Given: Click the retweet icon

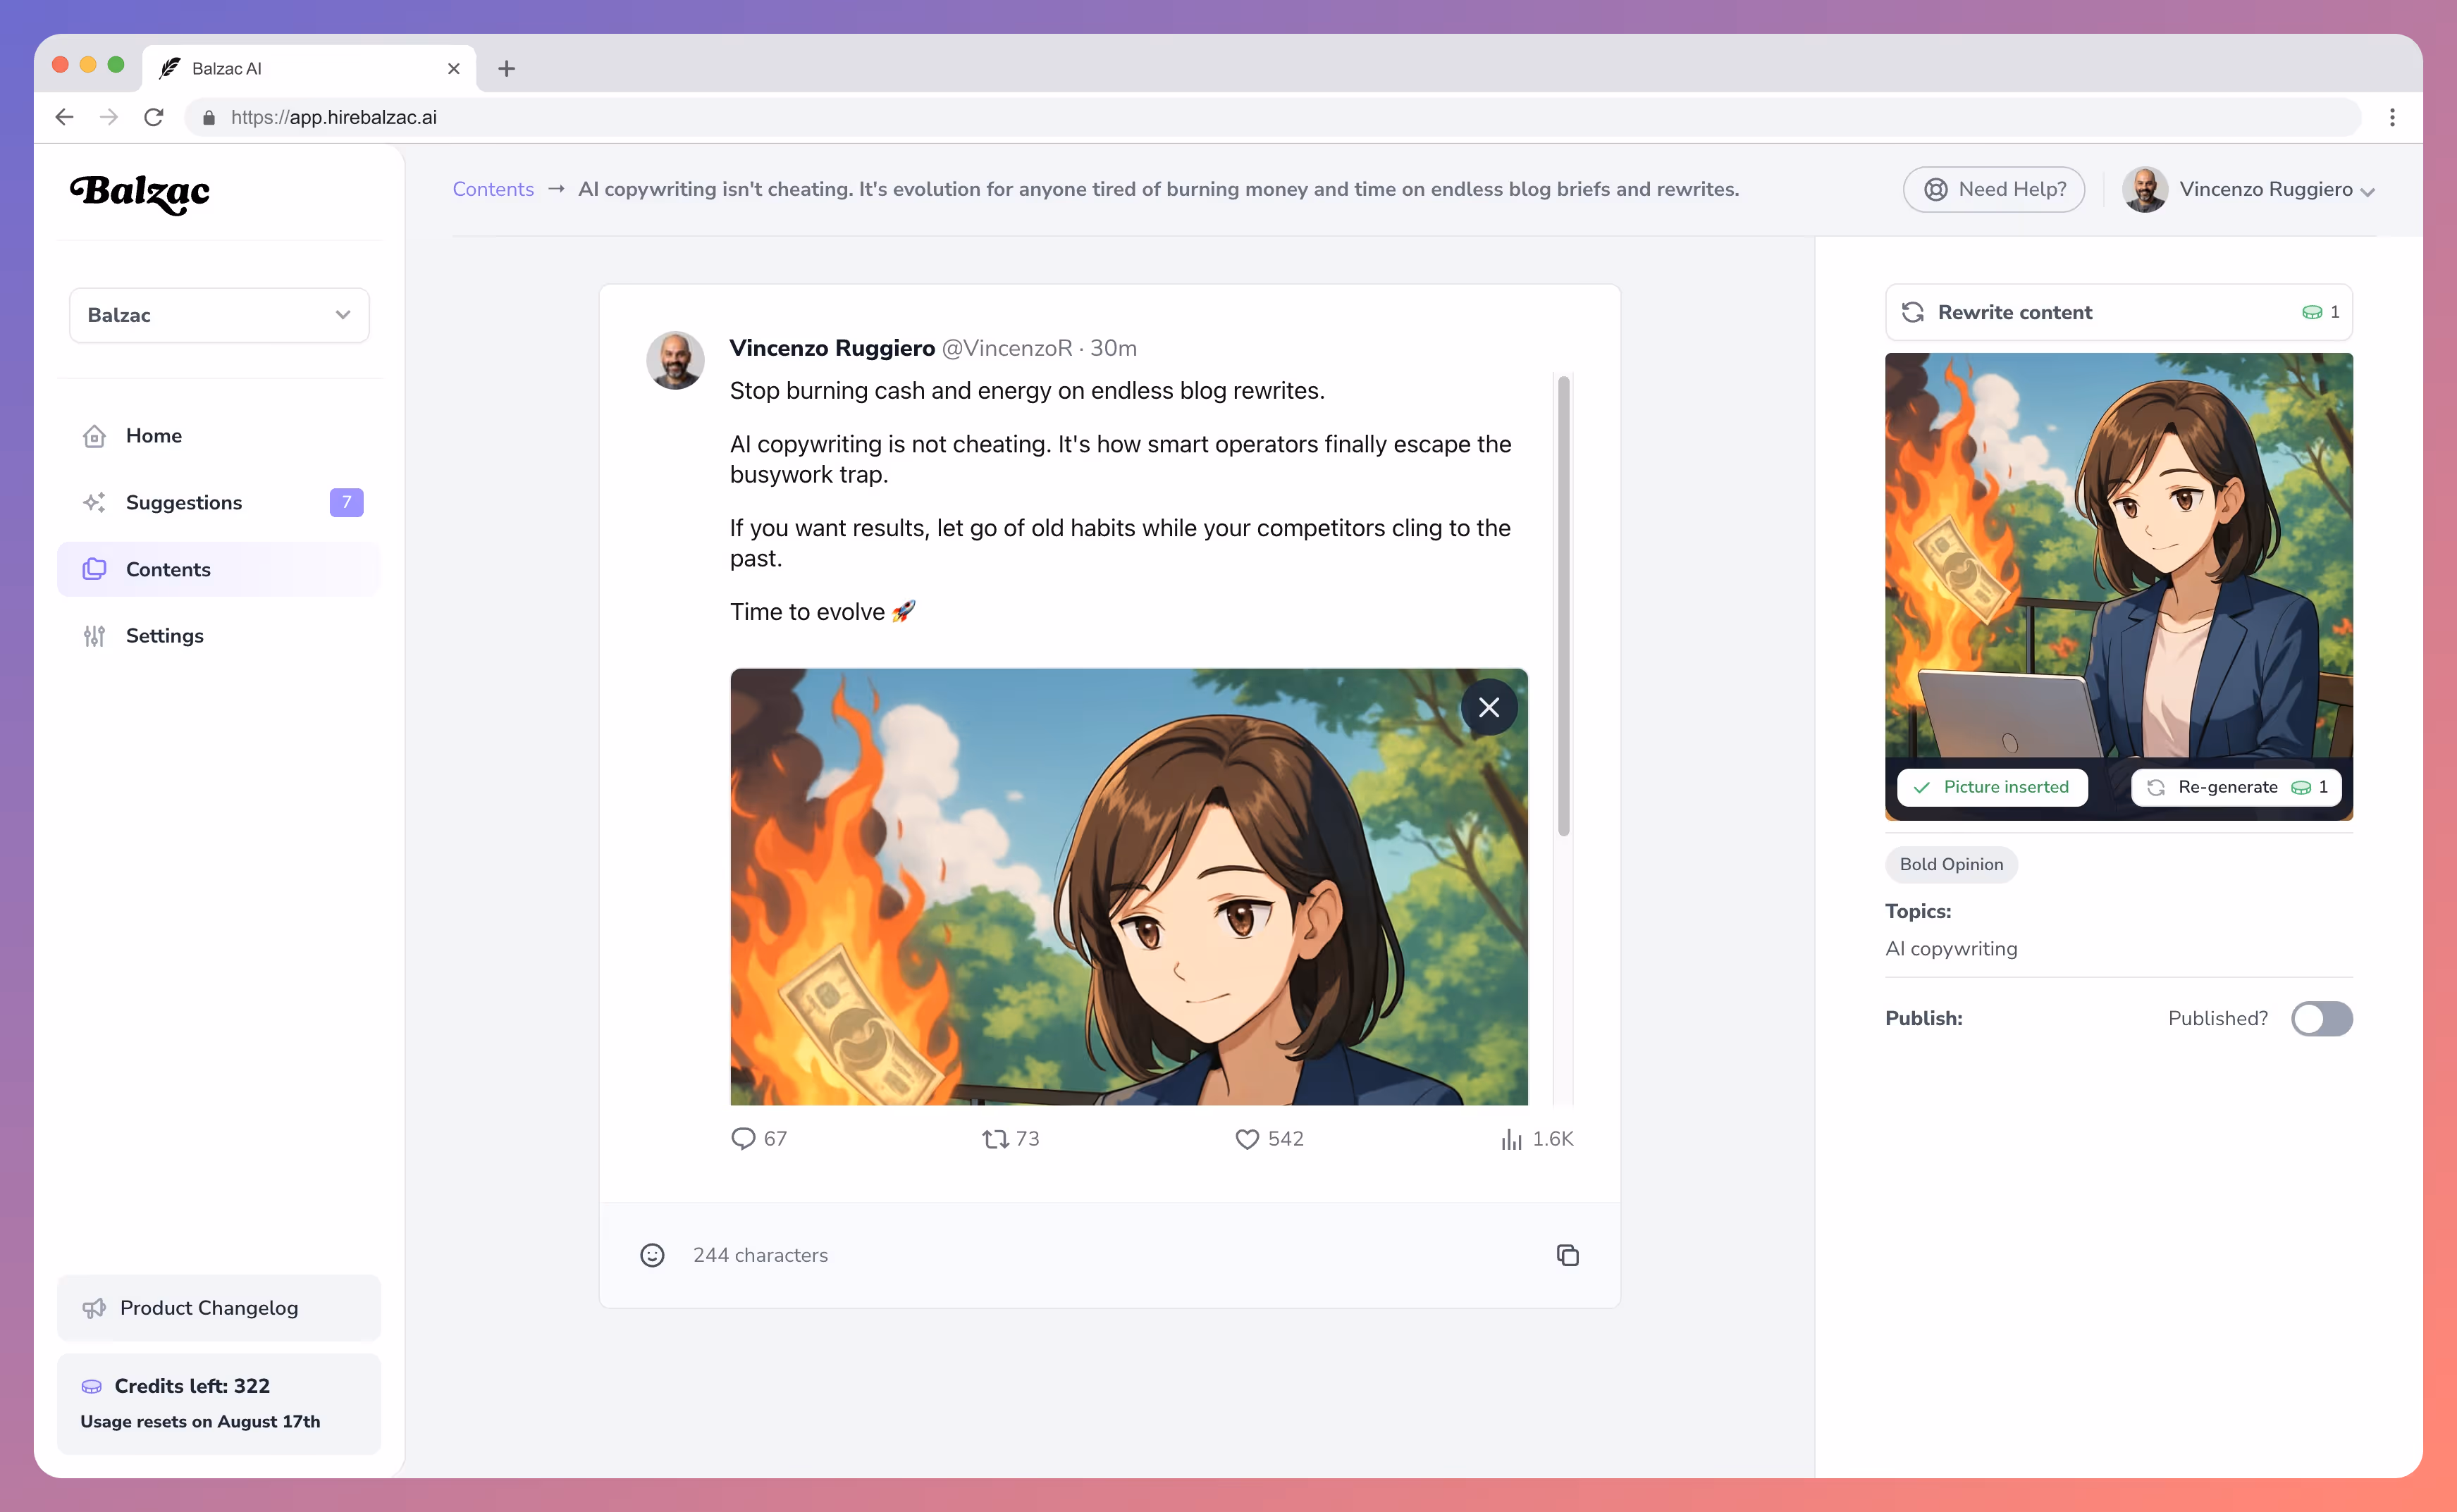Looking at the screenshot, I should [994, 1139].
